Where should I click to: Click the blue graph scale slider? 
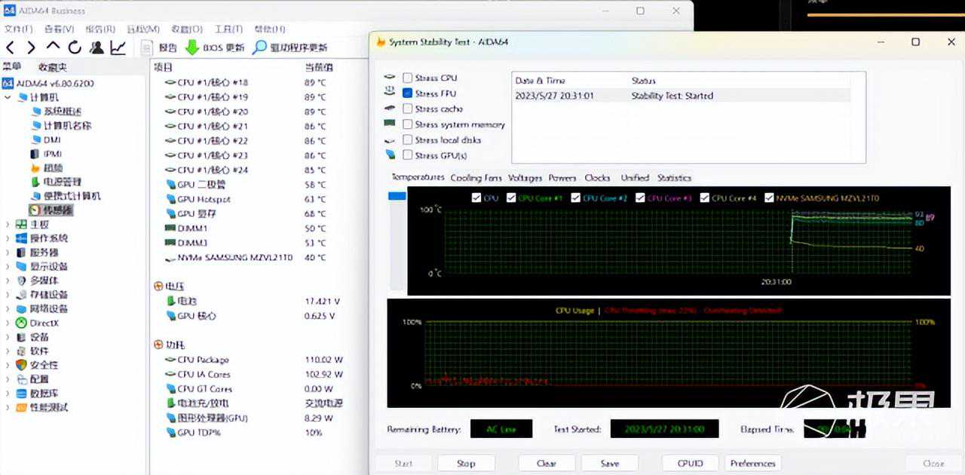click(x=397, y=196)
